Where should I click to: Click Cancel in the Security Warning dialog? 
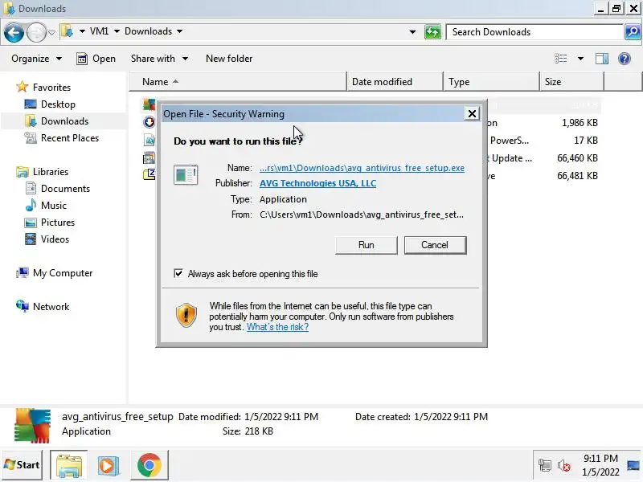click(x=435, y=245)
